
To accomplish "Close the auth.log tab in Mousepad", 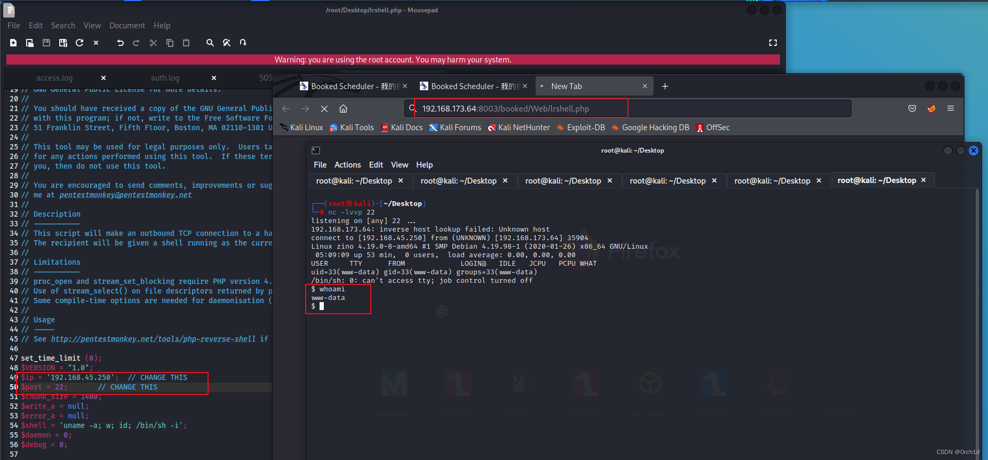I will point(214,78).
